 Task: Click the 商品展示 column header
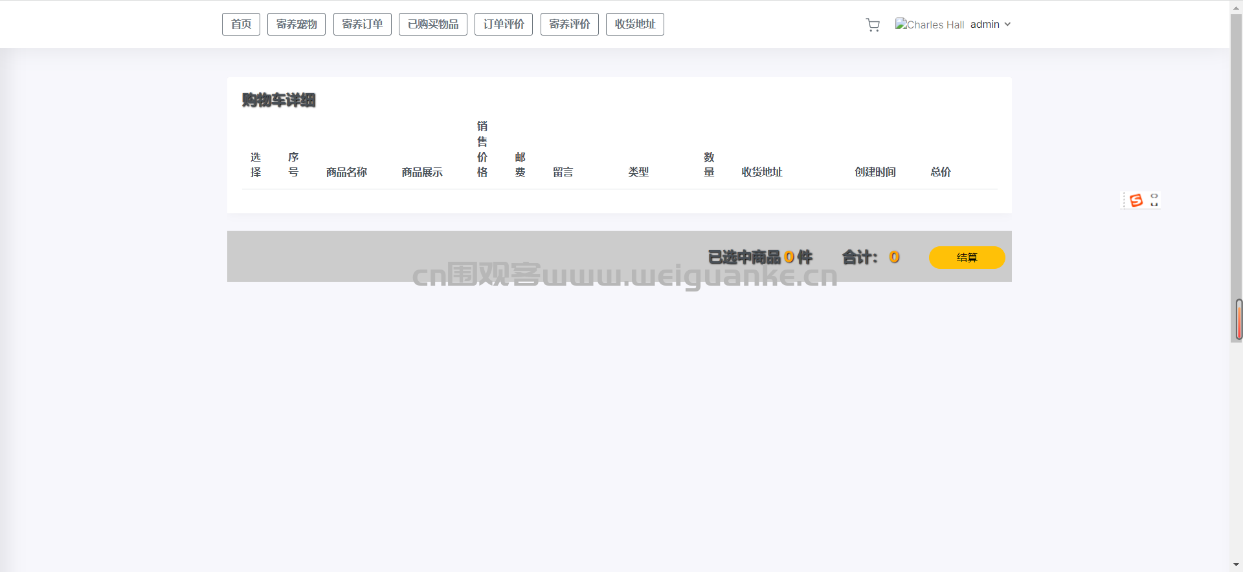click(x=422, y=172)
